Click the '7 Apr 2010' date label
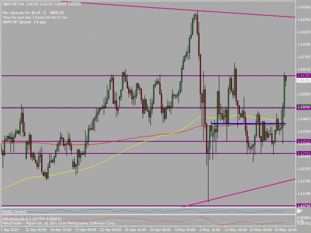Viewport: 311px width, 233px height. pos(9,230)
